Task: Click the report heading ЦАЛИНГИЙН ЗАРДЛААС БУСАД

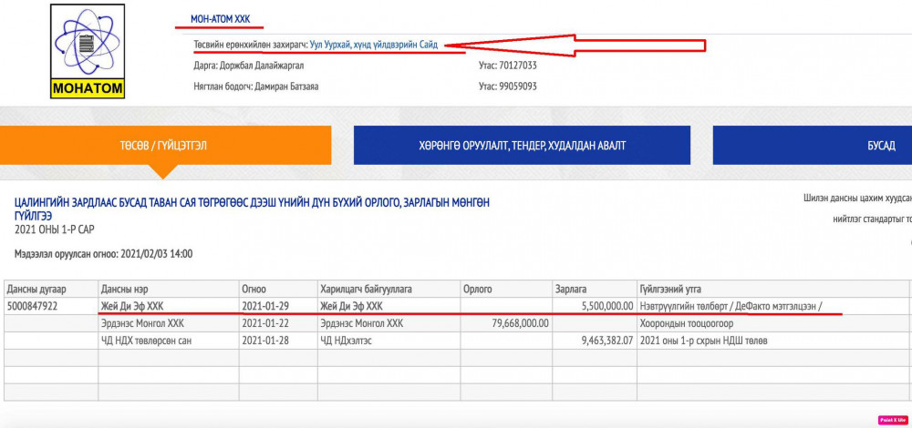Action: pos(252,209)
